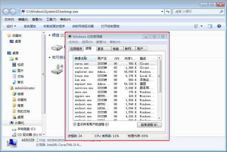Open 选项(O) menu in Task Manager
The image size is (227, 152).
tap(87, 42)
